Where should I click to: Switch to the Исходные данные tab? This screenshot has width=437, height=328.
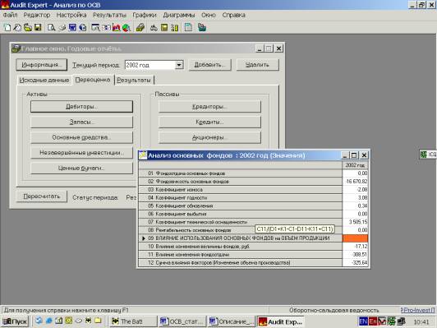tap(44, 80)
